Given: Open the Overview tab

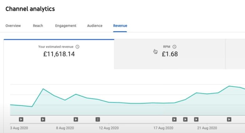Looking at the screenshot, I should point(13,26).
